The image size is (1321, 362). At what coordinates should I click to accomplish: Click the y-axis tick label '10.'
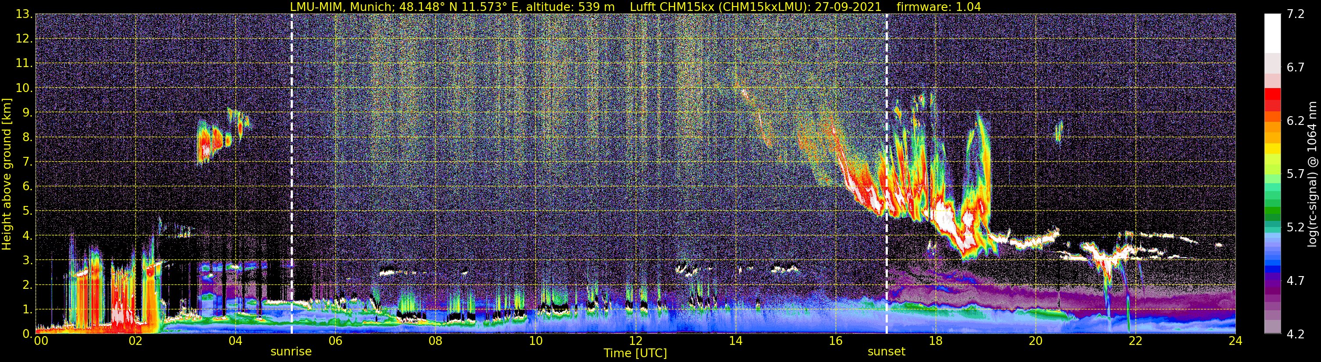(24, 88)
